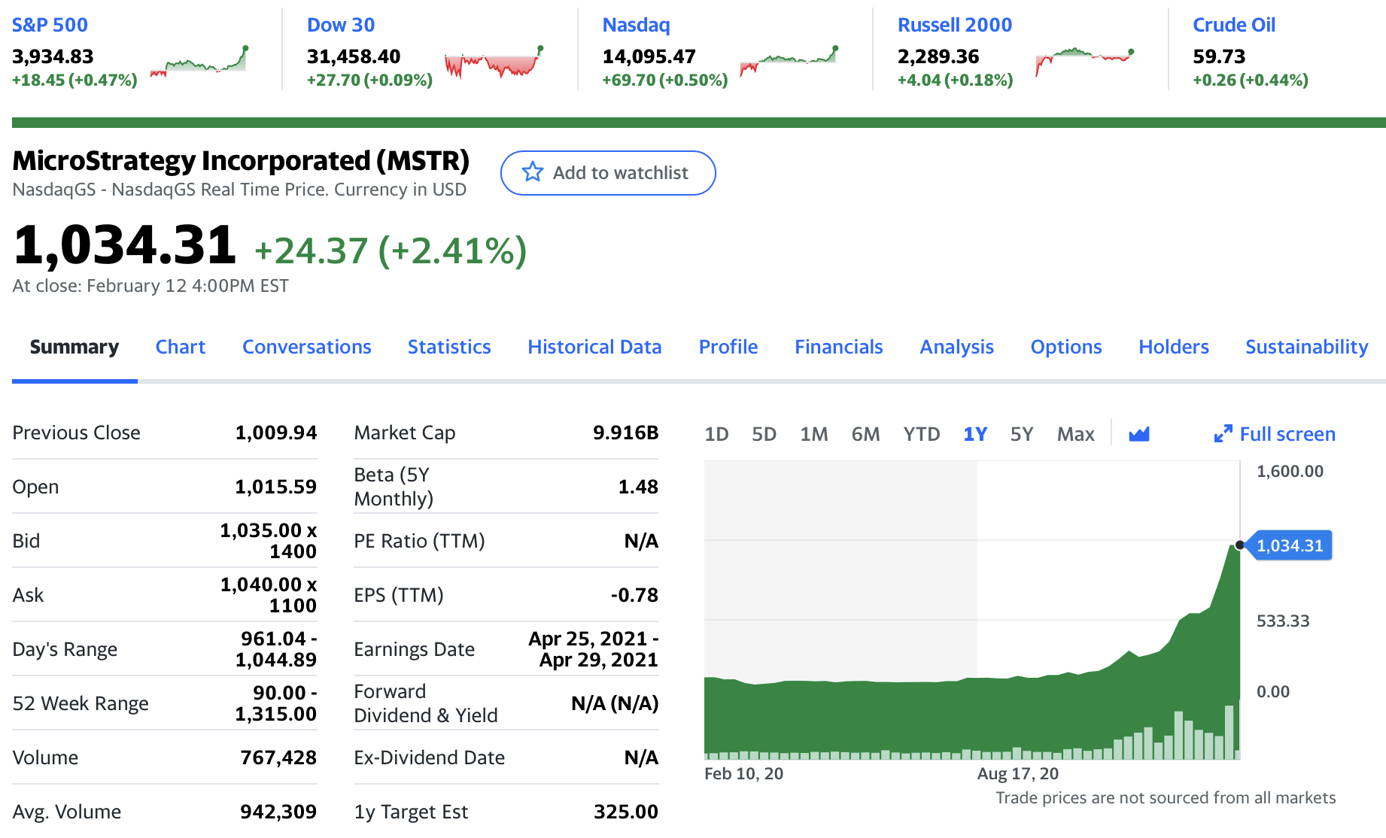Open the Dow 30 mini chart
The height and width of the screenshot is (838, 1386).
pyautogui.click(x=494, y=62)
